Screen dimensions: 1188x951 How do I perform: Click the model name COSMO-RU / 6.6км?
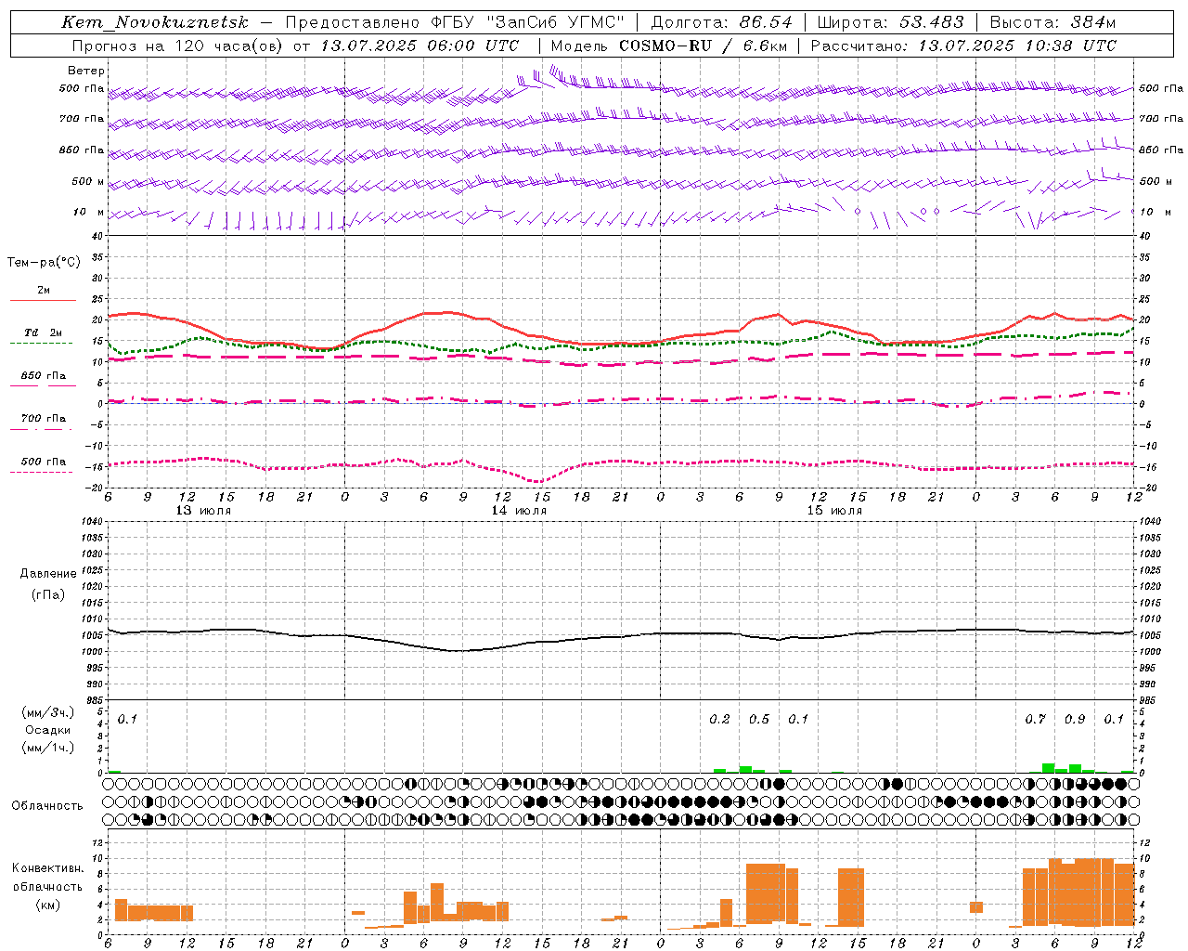coord(704,46)
